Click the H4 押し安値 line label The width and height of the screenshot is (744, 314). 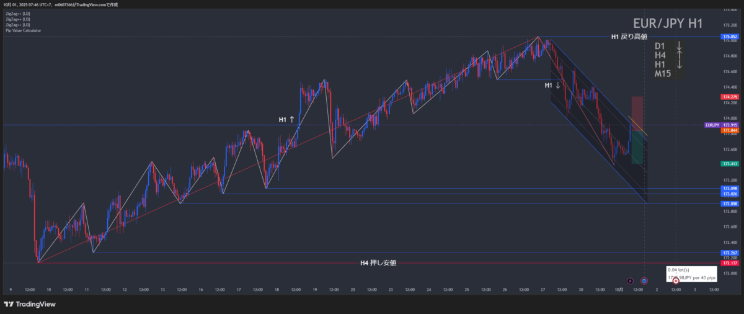click(x=378, y=263)
